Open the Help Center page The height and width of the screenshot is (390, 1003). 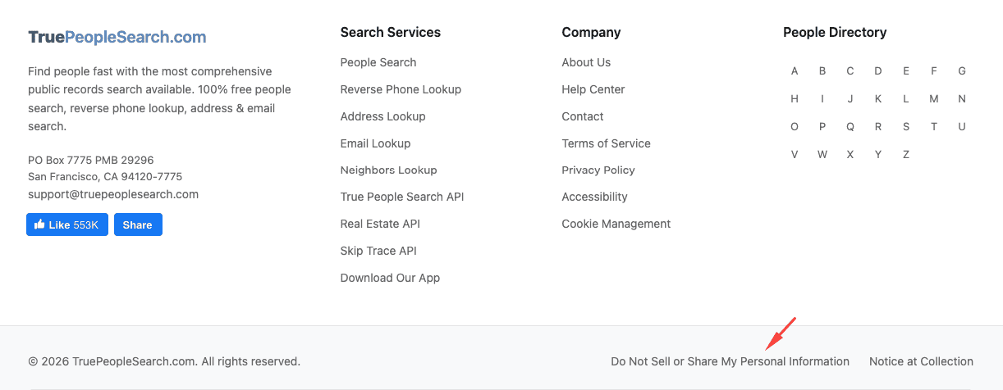coord(593,89)
